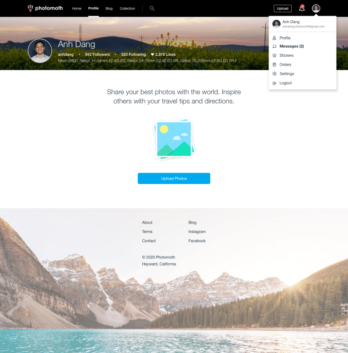The height and width of the screenshot is (353, 348).
Task: Click Anh Dang's large profile photo
Action: click(x=40, y=51)
